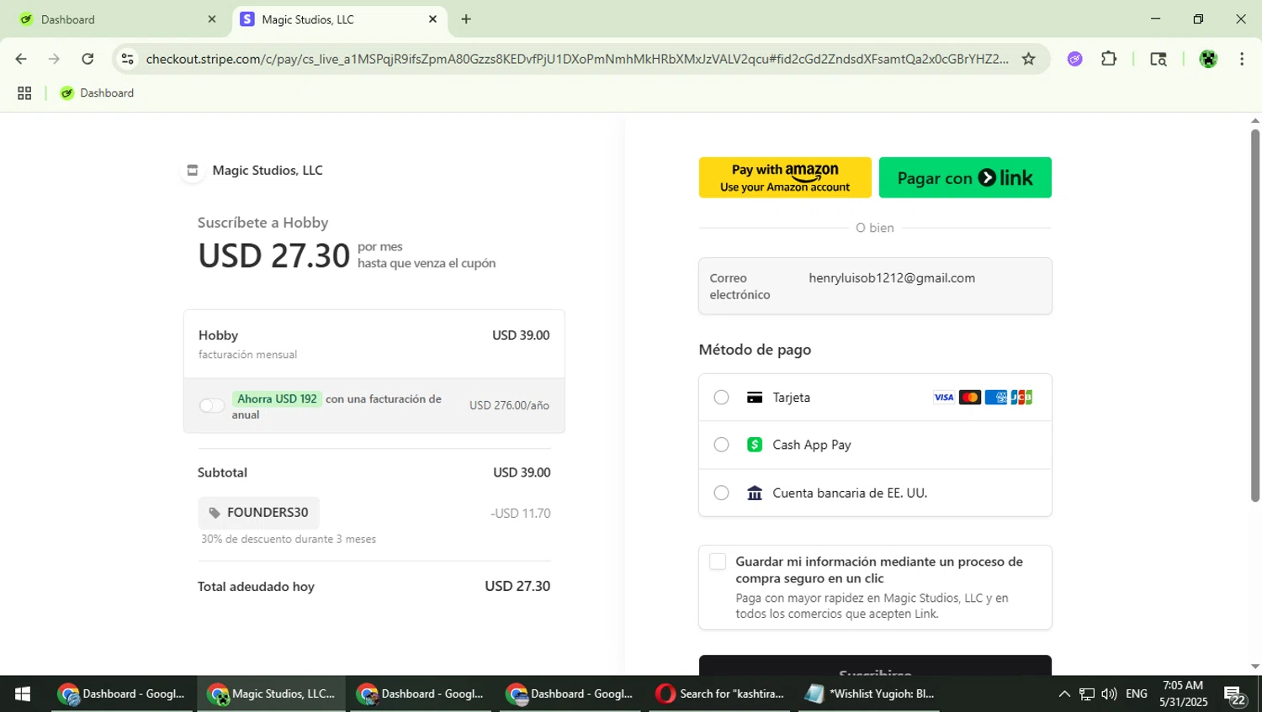Open the tab search side panel icon

(1159, 59)
